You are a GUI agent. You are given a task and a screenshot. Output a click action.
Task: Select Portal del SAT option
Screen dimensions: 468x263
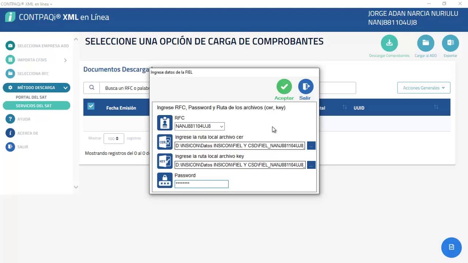31,97
